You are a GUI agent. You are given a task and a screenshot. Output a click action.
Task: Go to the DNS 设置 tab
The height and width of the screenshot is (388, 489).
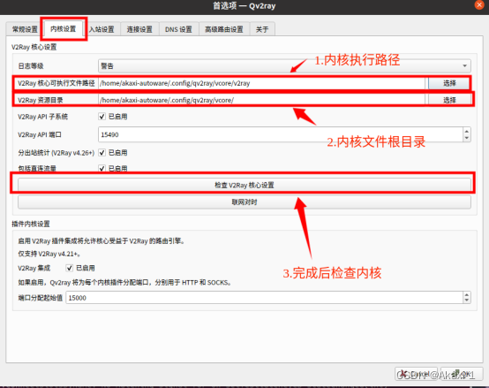(x=178, y=29)
